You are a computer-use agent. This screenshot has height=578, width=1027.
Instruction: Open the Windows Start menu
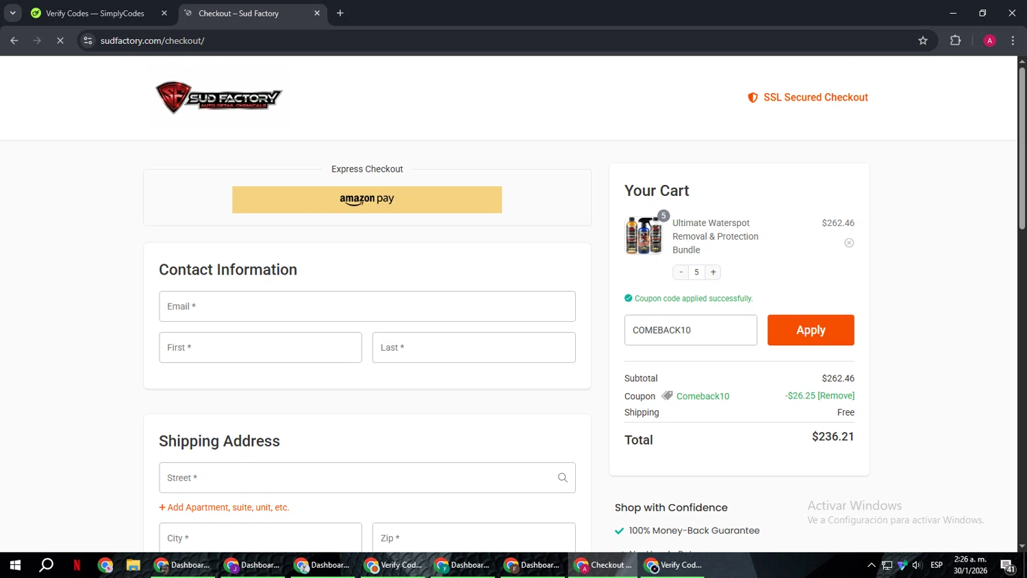[15, 565]
